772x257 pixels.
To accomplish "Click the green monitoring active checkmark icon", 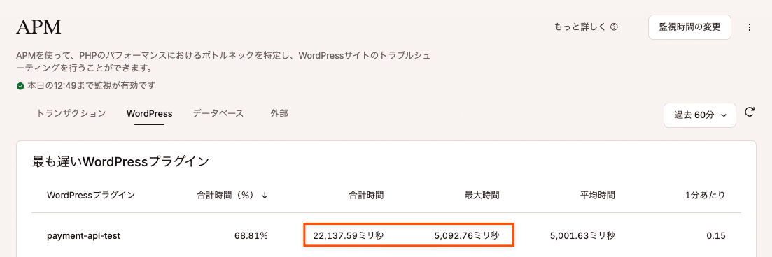I will [x=20, y=86].
